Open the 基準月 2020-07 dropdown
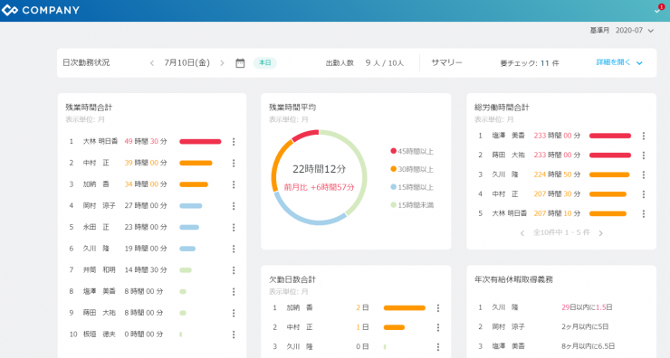The image size is (670, 358). (622, 31)
